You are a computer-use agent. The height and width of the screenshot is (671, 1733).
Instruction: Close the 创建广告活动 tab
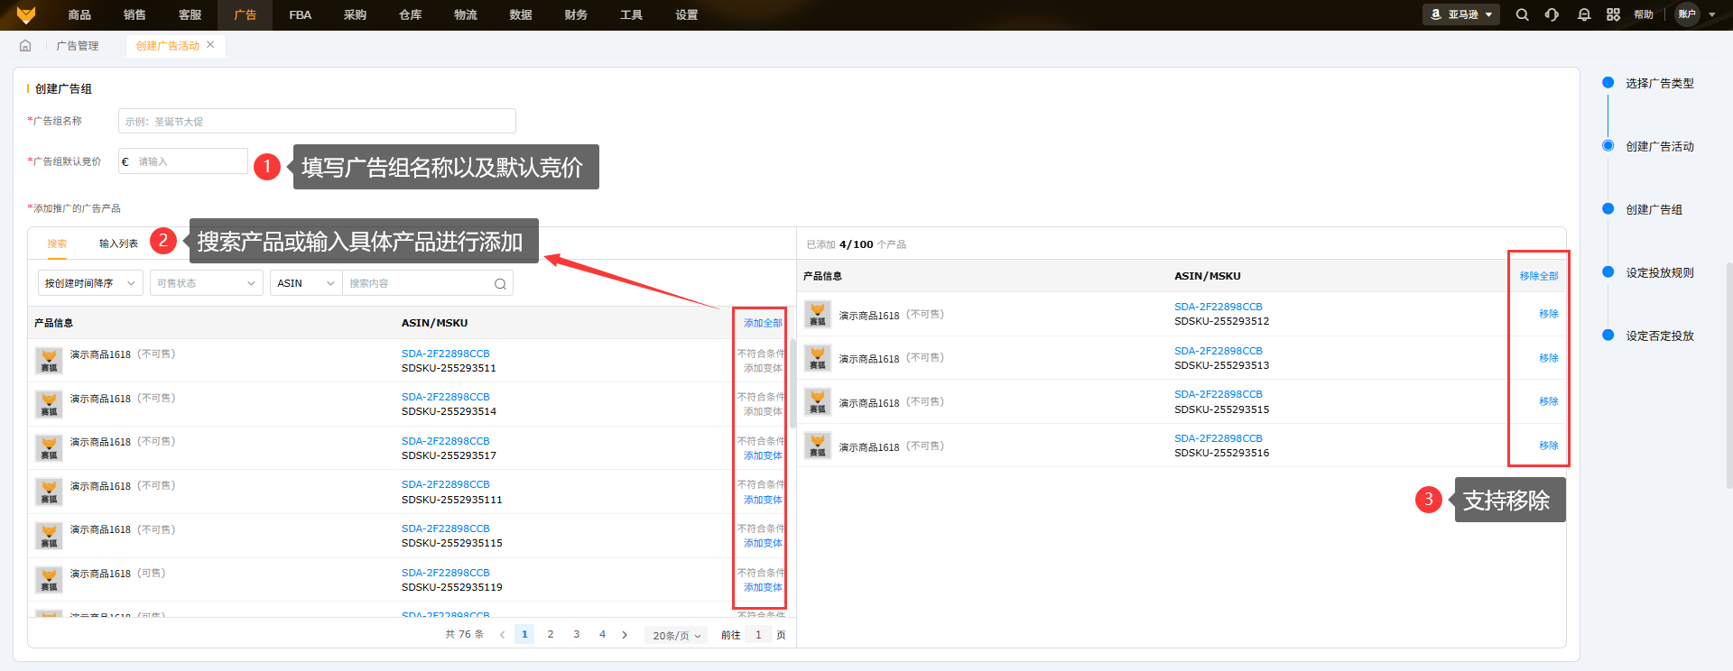(x=210, y=44)
